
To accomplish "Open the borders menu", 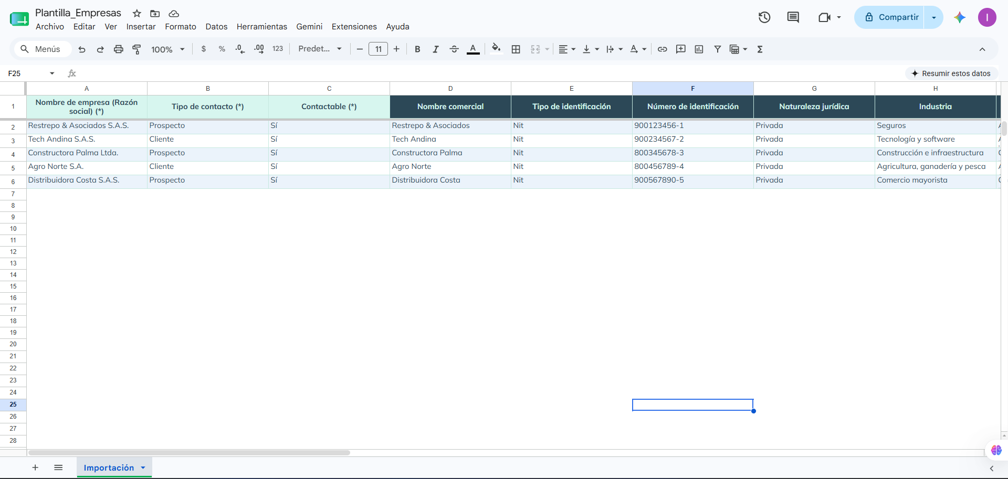I will (x=516, y=49).
